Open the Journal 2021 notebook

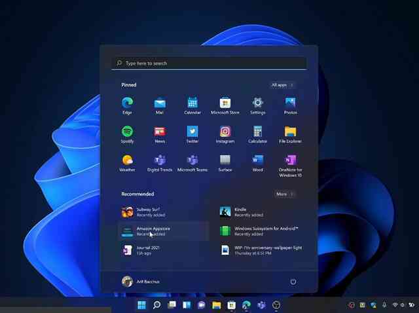coord(164,250)
